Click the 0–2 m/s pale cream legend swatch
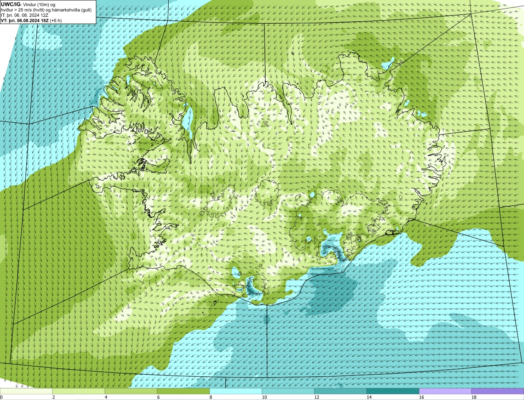Image resolution: width=524 pixels, height=400 pixels. coord(26,391)
